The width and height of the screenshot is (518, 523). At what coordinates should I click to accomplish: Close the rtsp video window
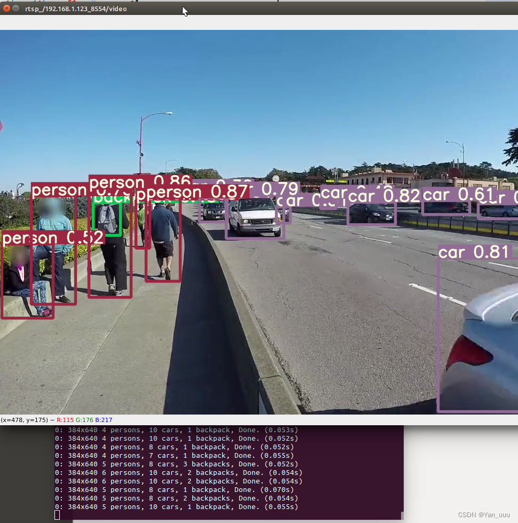point(6,9)
